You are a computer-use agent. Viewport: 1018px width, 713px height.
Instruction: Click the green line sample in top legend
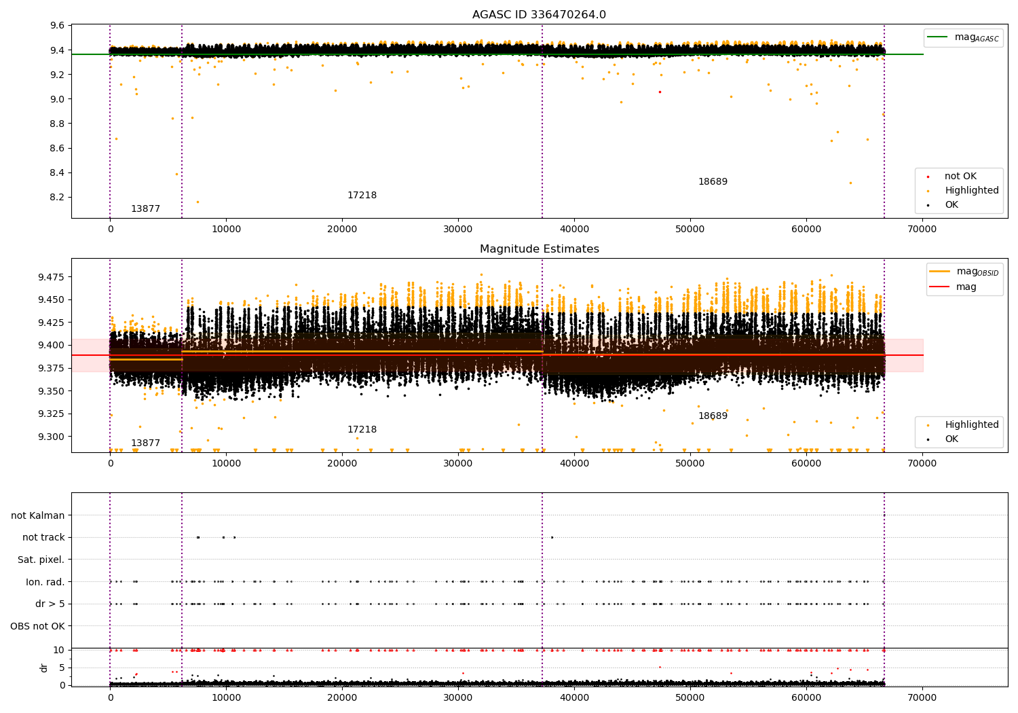click(x=938, y=37)
